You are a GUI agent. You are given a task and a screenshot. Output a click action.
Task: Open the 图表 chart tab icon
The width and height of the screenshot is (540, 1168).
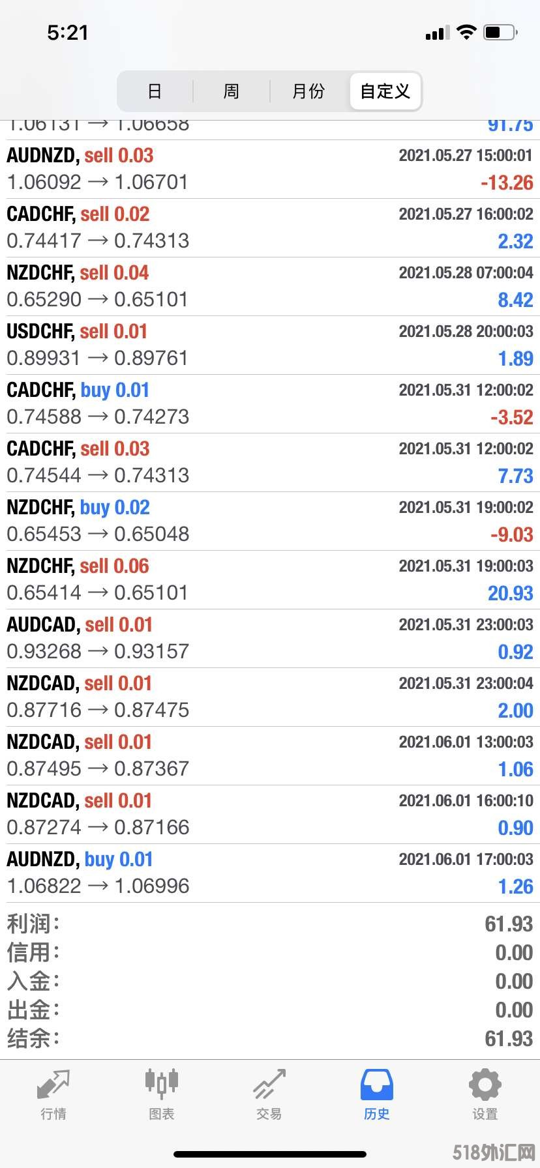[161, 1085]
